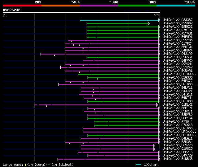198x167 pixels.
Task: Select the UniRef100_B5DTW4 label
Action: click(x=178, y=47)
